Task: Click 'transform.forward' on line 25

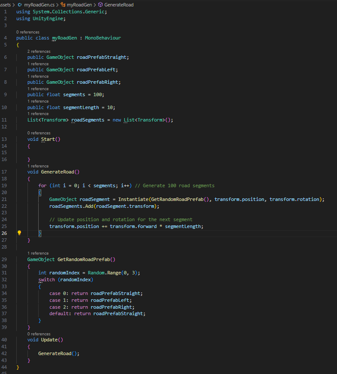Action: [x=133, y=226]
